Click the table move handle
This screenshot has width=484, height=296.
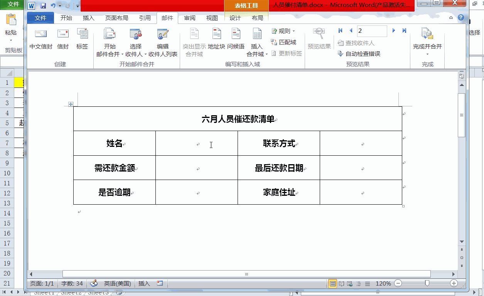71,104
